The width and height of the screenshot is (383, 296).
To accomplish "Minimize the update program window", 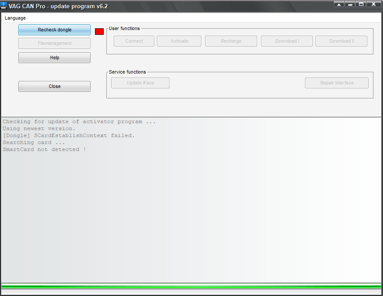I will click(350, 4).
